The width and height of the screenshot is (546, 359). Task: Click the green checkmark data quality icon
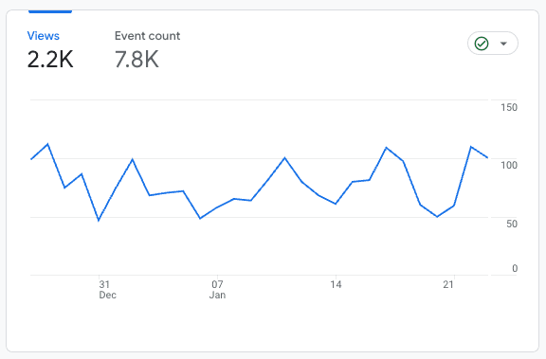tap(482, 44)
